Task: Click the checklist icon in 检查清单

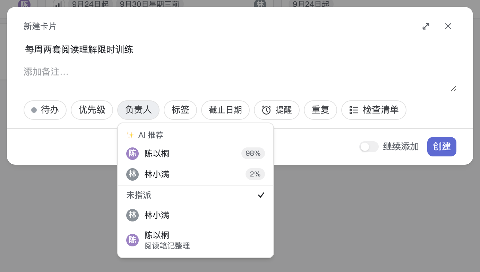Action: point(353,110)
